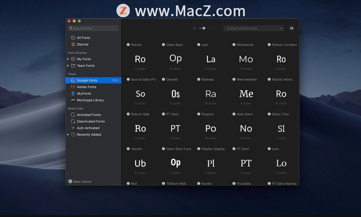Open the Starred star icon
361x217 pixels.
[73, 44]
